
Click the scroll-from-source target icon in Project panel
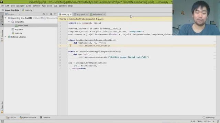pyautogui.click(x=44, y=14)
